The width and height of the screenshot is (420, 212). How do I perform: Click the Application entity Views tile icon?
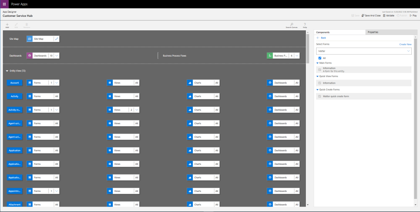[110, 150]
